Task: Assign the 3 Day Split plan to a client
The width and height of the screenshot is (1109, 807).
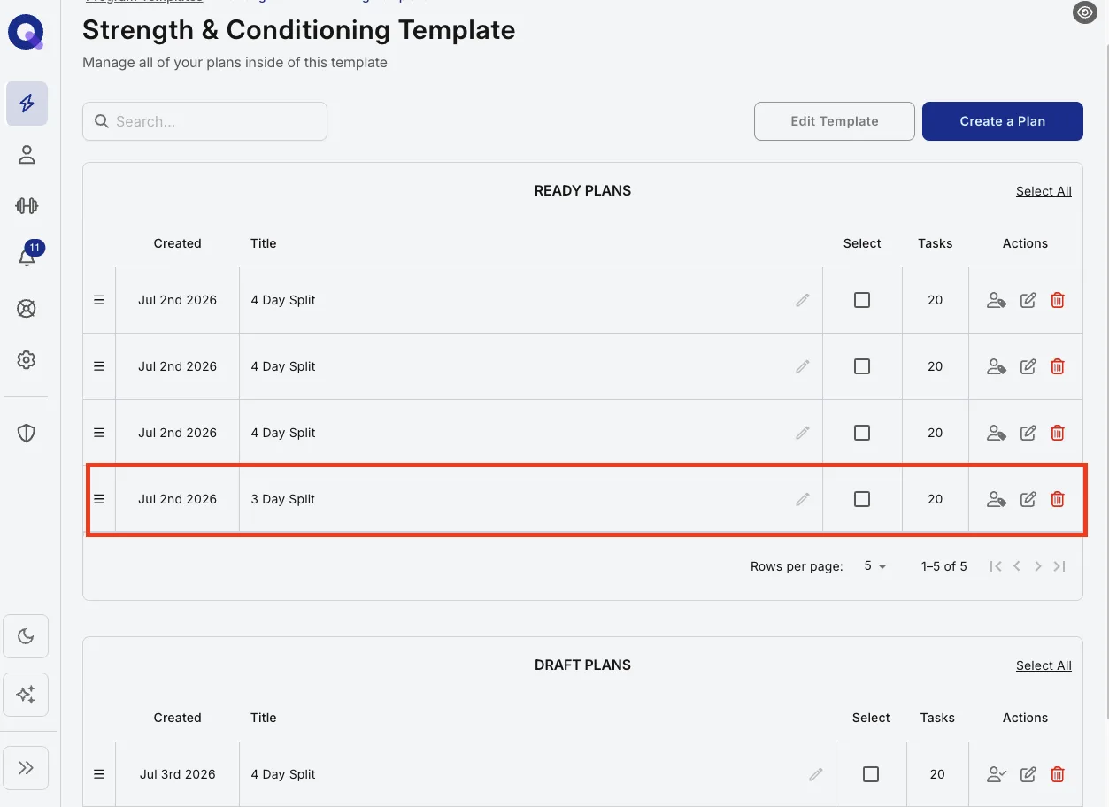Action: coord(997,499)
